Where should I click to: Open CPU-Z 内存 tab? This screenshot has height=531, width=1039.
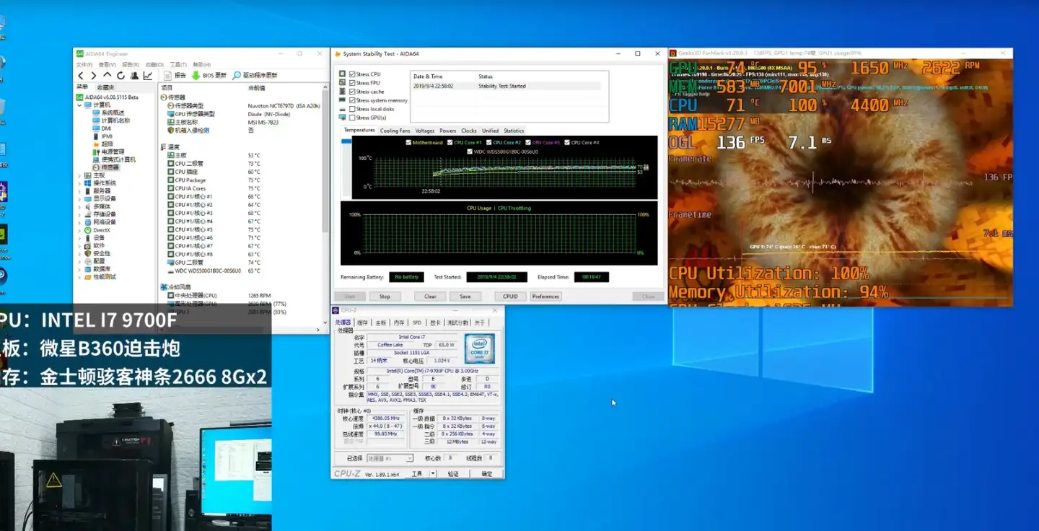(x=399, y=322)
